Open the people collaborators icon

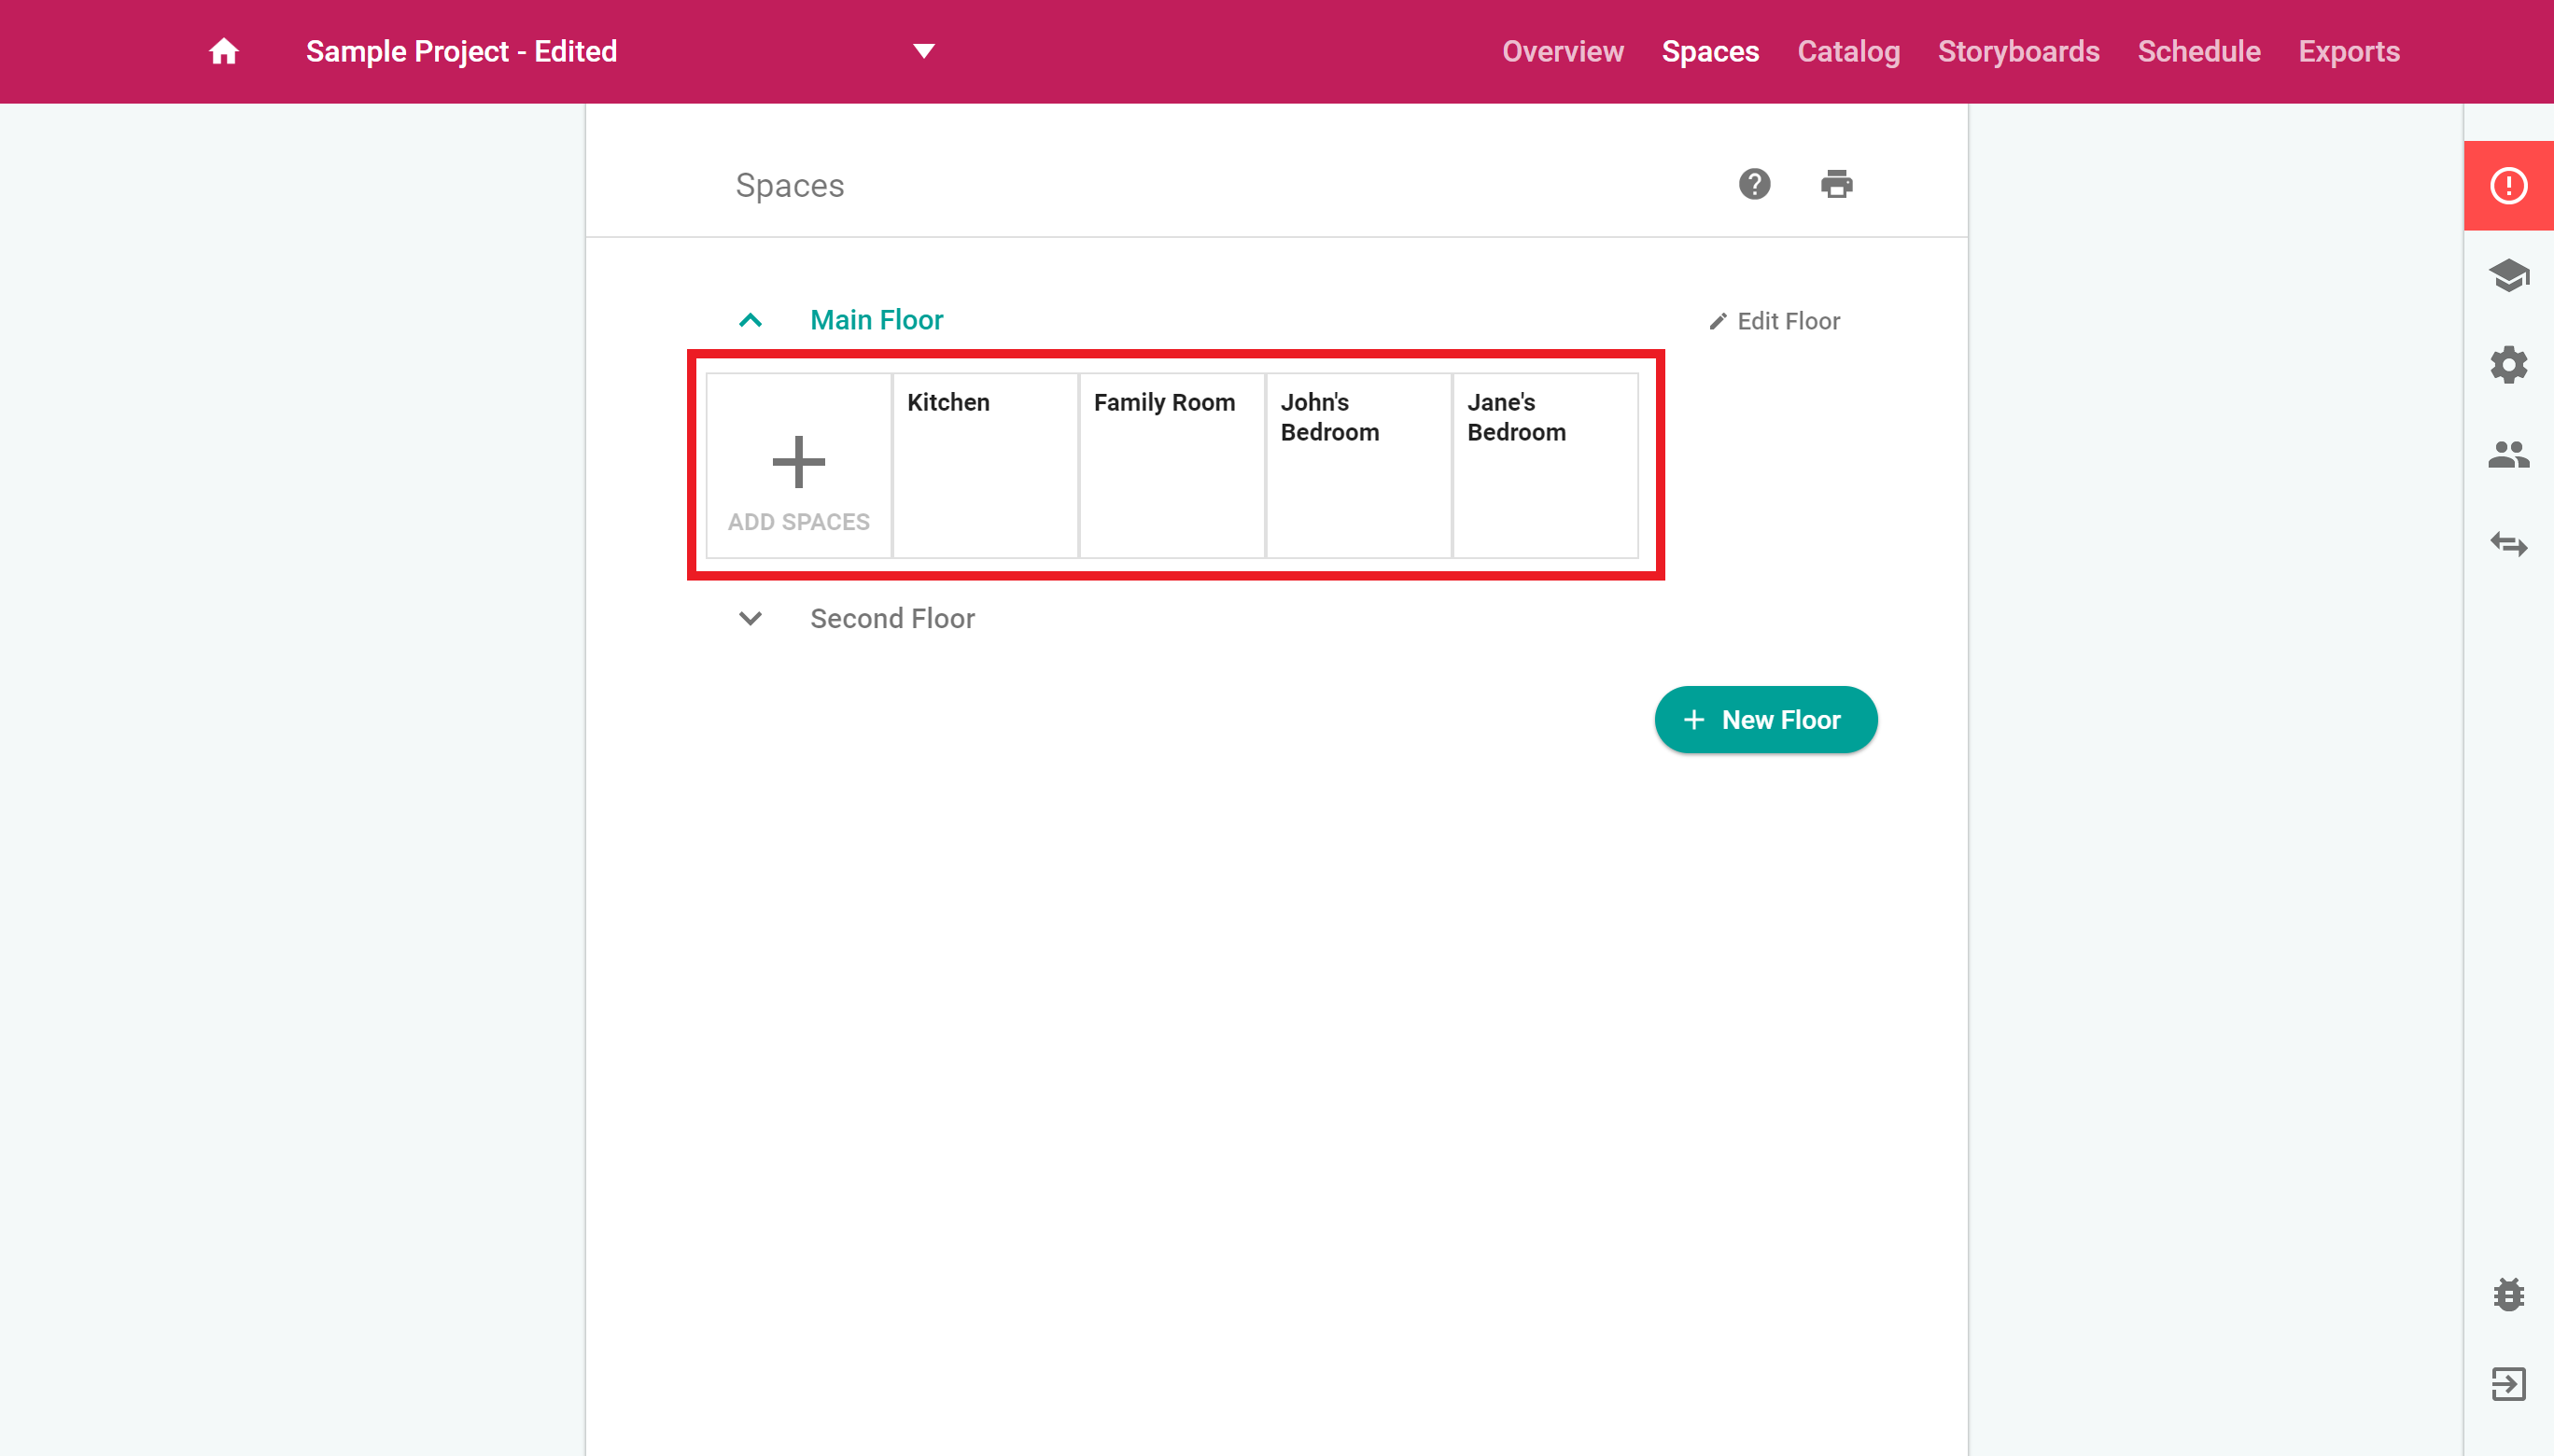[x=2508, y=455]
